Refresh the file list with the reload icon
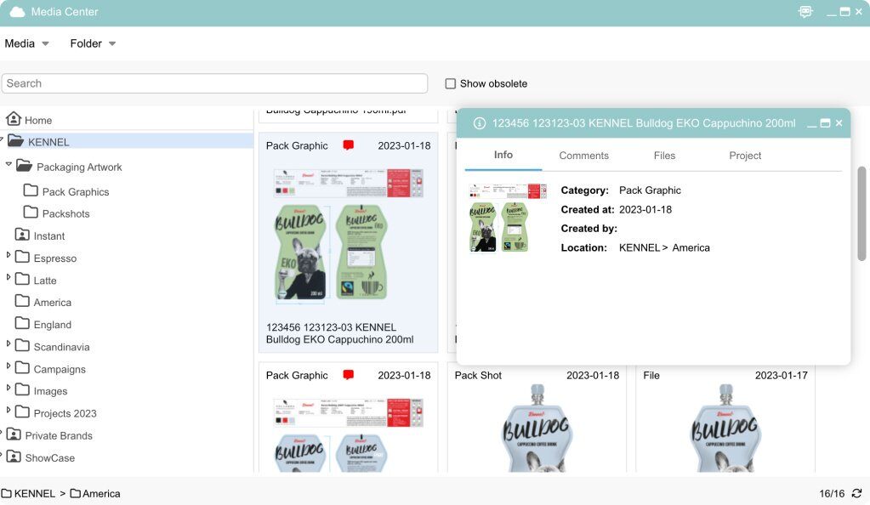870x505 pixels. pyautogui.click(x=855, y=493)
